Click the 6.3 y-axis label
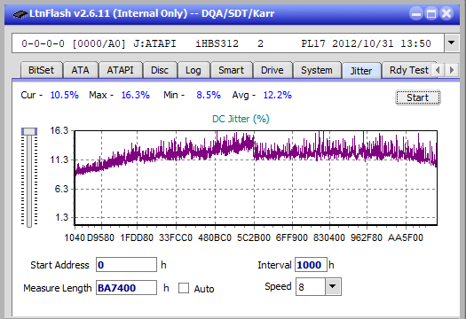 point(61,189)
